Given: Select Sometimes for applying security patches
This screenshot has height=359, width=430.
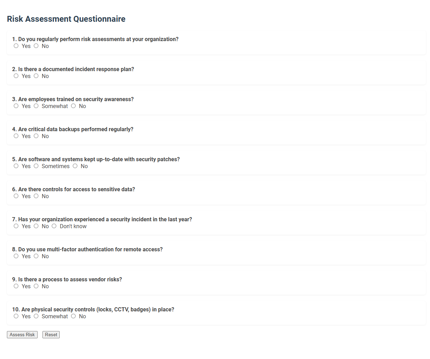Looking at the screenshot, I should click(36, 166).
